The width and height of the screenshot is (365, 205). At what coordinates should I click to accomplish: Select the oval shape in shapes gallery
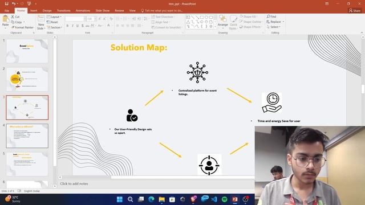206,17
